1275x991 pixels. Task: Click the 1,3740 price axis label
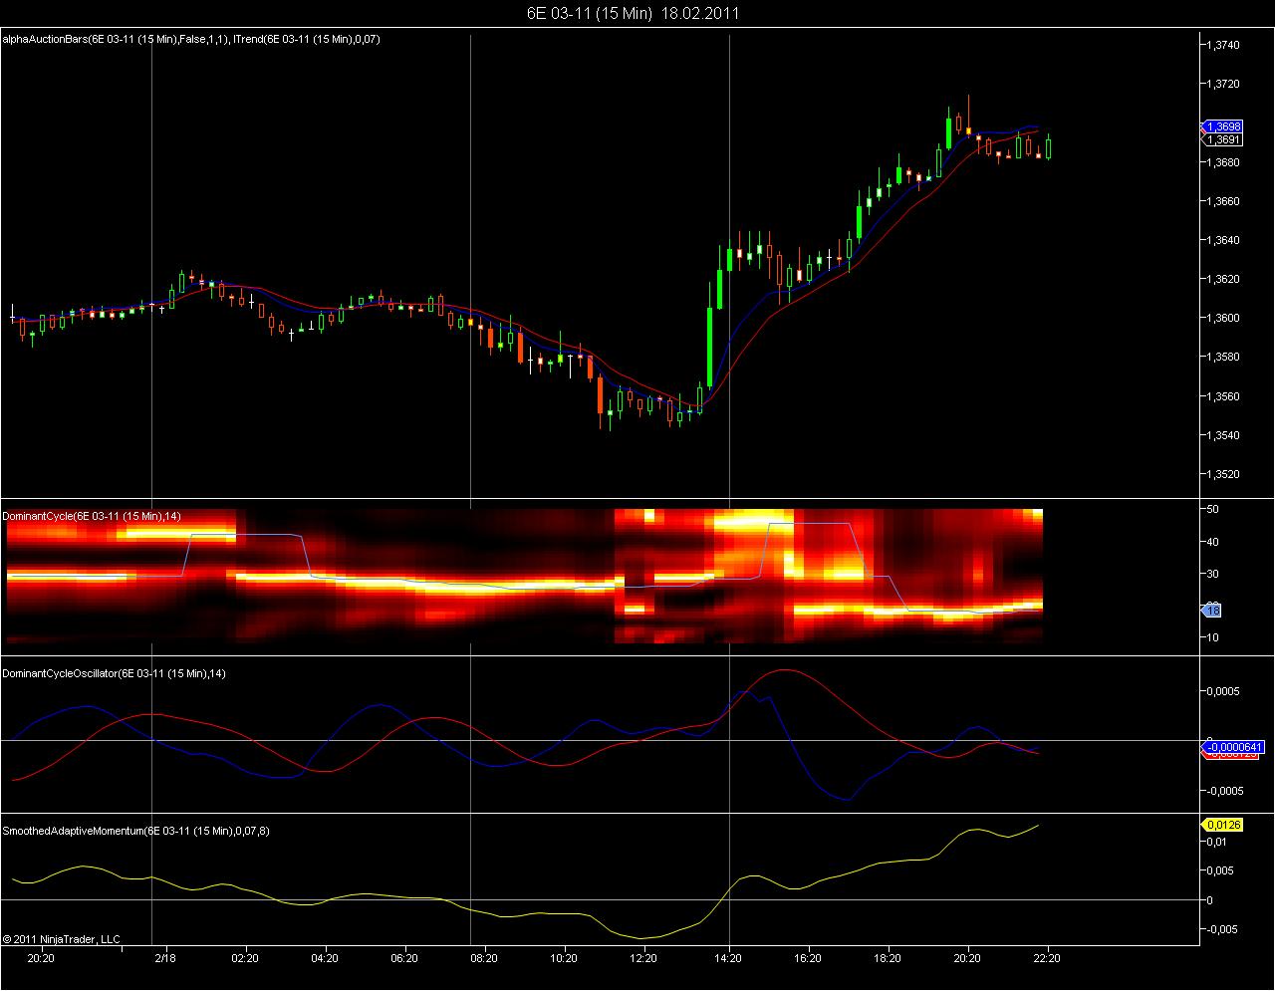(1222, 45)
